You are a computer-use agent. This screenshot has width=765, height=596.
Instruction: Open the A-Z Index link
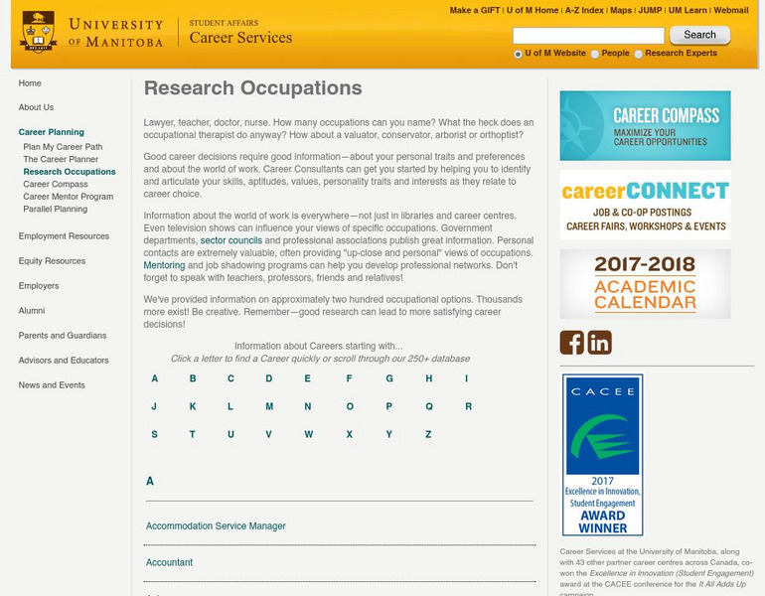[x=584, y=10]
